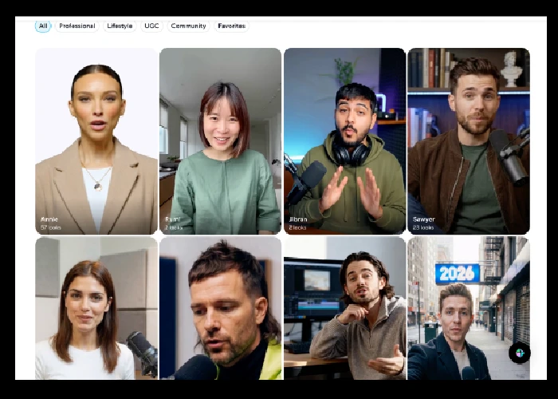Pick the Jibran avatar with headphones
The height and width of the screenshot is (399, 558).
pos(344,140)
